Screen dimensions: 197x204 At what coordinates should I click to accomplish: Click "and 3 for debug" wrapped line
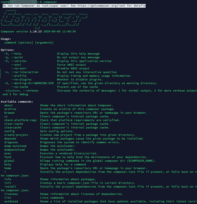point(15,94)
